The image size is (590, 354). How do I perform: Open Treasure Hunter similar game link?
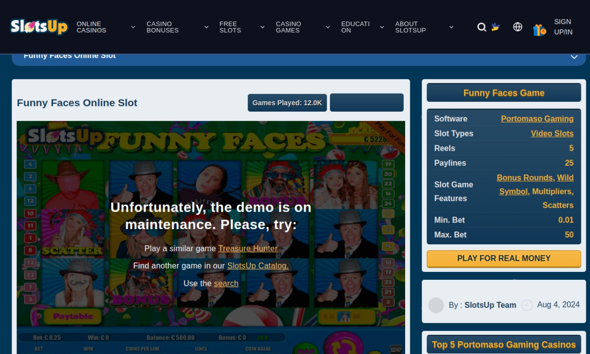[x=248, y=248]
